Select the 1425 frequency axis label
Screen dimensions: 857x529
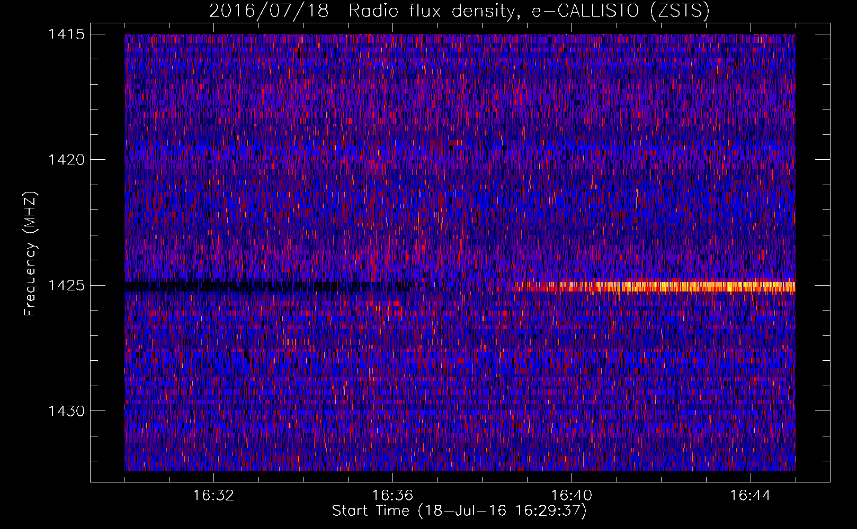point(67,286)
